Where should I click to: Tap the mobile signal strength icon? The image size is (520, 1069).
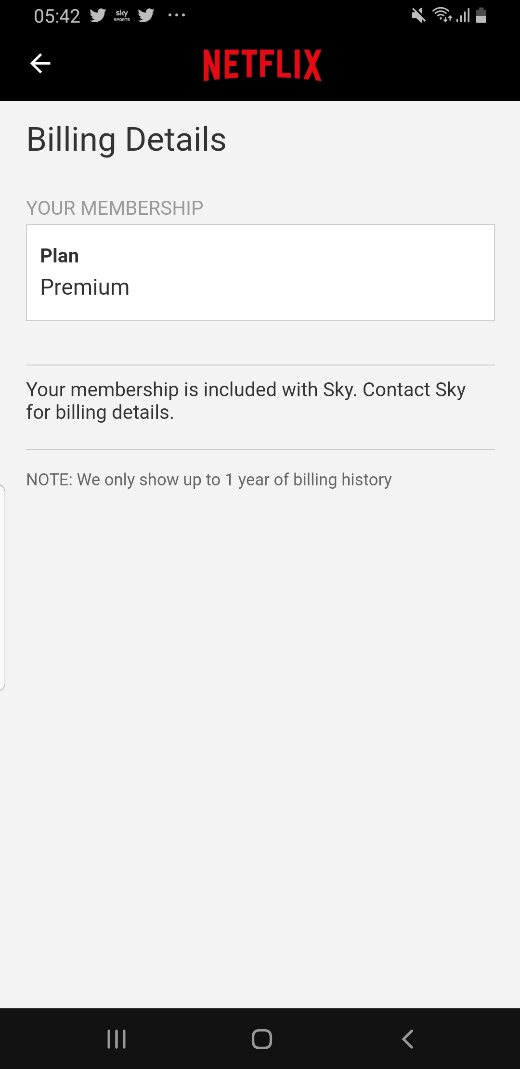tap(463, 15)
